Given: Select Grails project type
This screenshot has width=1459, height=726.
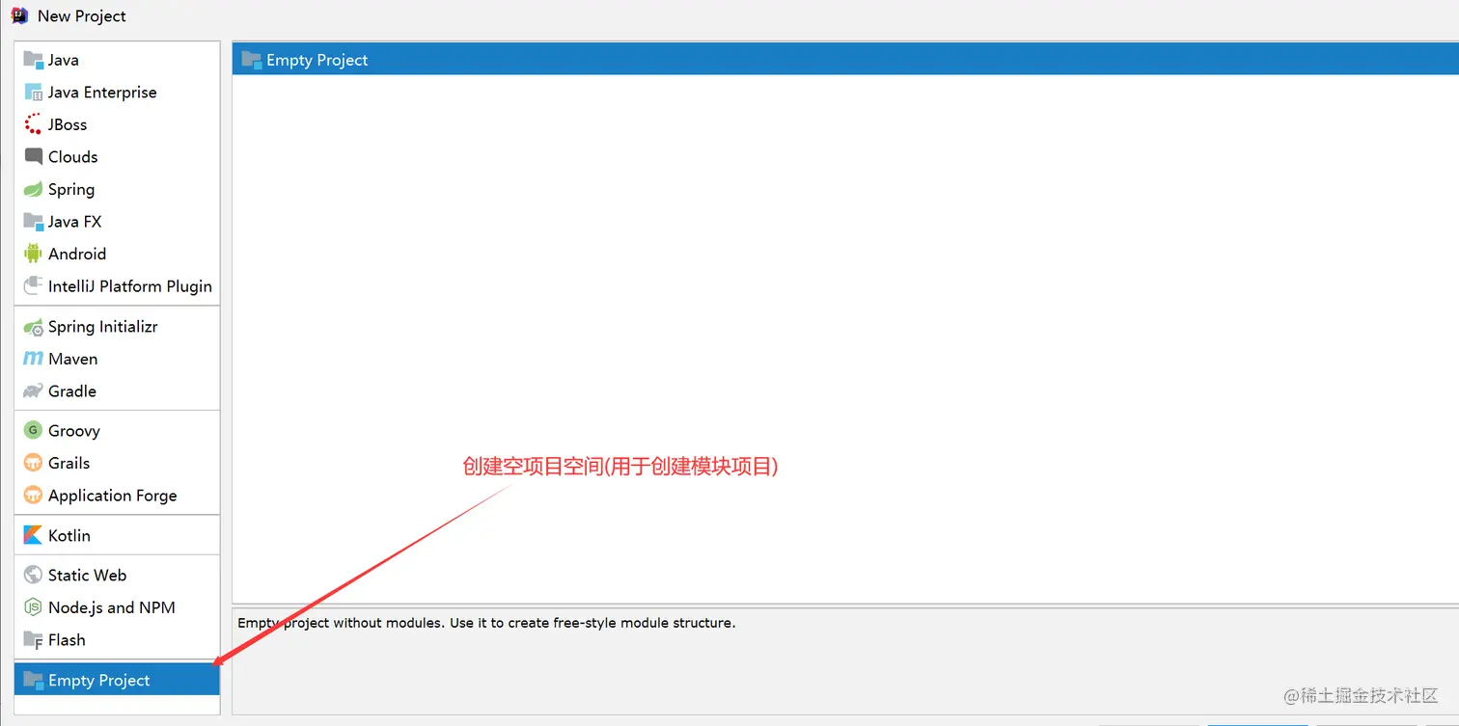Looking at the screenshot, I should (x=117, y=463).
